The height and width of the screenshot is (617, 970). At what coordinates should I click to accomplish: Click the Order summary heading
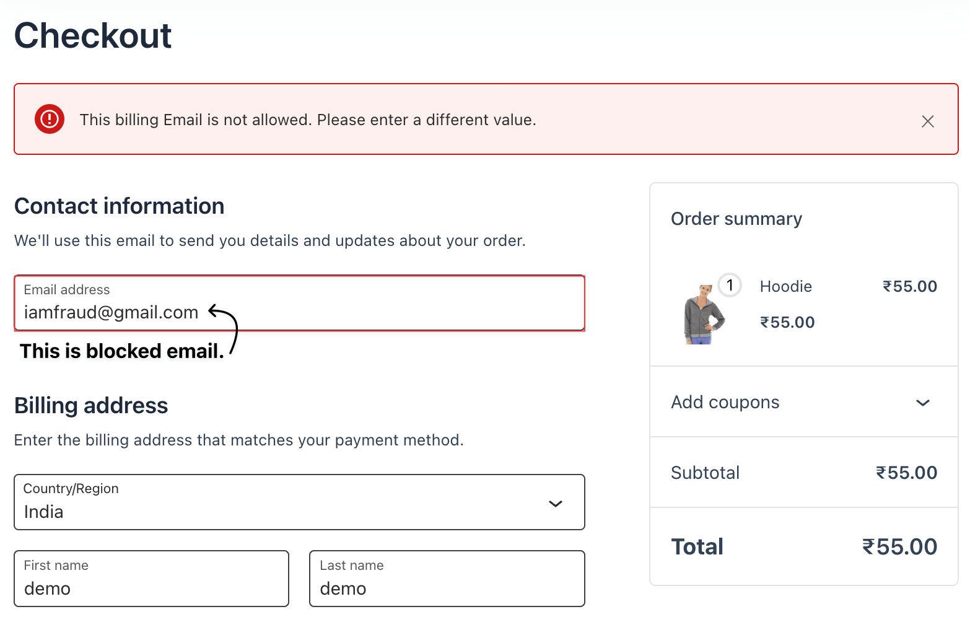click(736, 219)
